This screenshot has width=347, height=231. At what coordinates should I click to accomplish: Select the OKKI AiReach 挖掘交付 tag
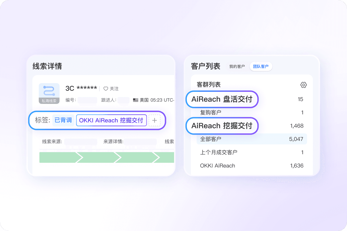[111, 120]
